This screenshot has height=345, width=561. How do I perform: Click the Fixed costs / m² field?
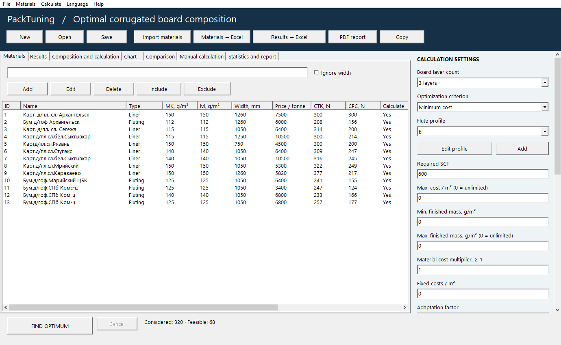[483, 293]
